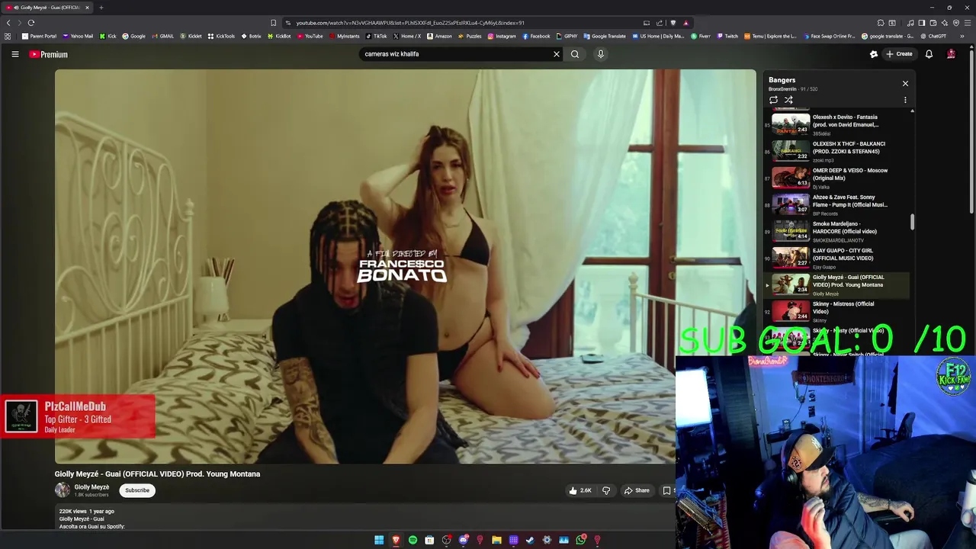Image resolution: width=976 pixels, height=549 pixels.
Task: Open ChatGPT bookmark
Action: click(x=933, y=36)
